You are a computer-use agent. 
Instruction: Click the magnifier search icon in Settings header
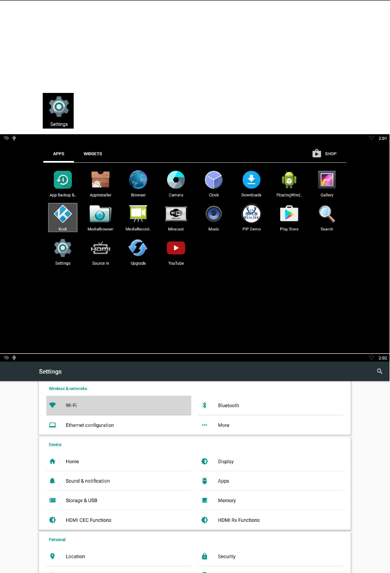[380, 371]
